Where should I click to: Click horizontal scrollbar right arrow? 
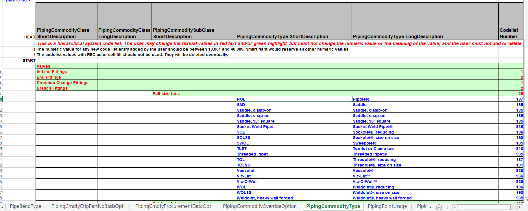(x=520, y=207)
